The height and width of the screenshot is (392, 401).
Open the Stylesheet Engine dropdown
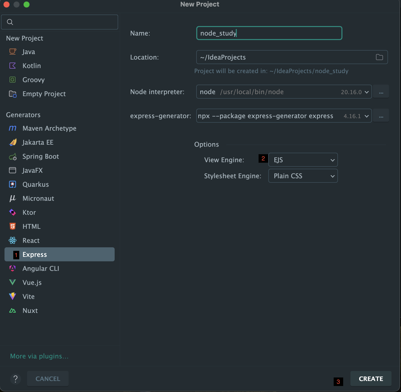click(x=303, y=176)
